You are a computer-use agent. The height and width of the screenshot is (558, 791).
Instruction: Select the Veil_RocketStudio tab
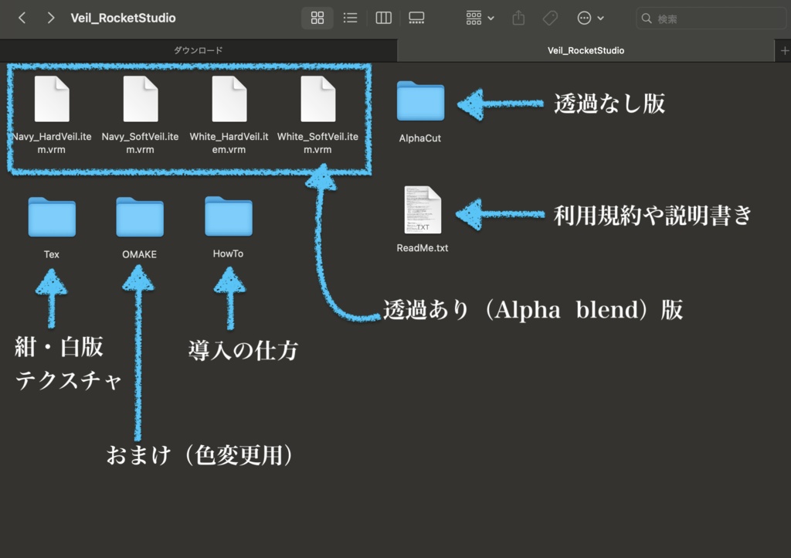pos(586,49)
